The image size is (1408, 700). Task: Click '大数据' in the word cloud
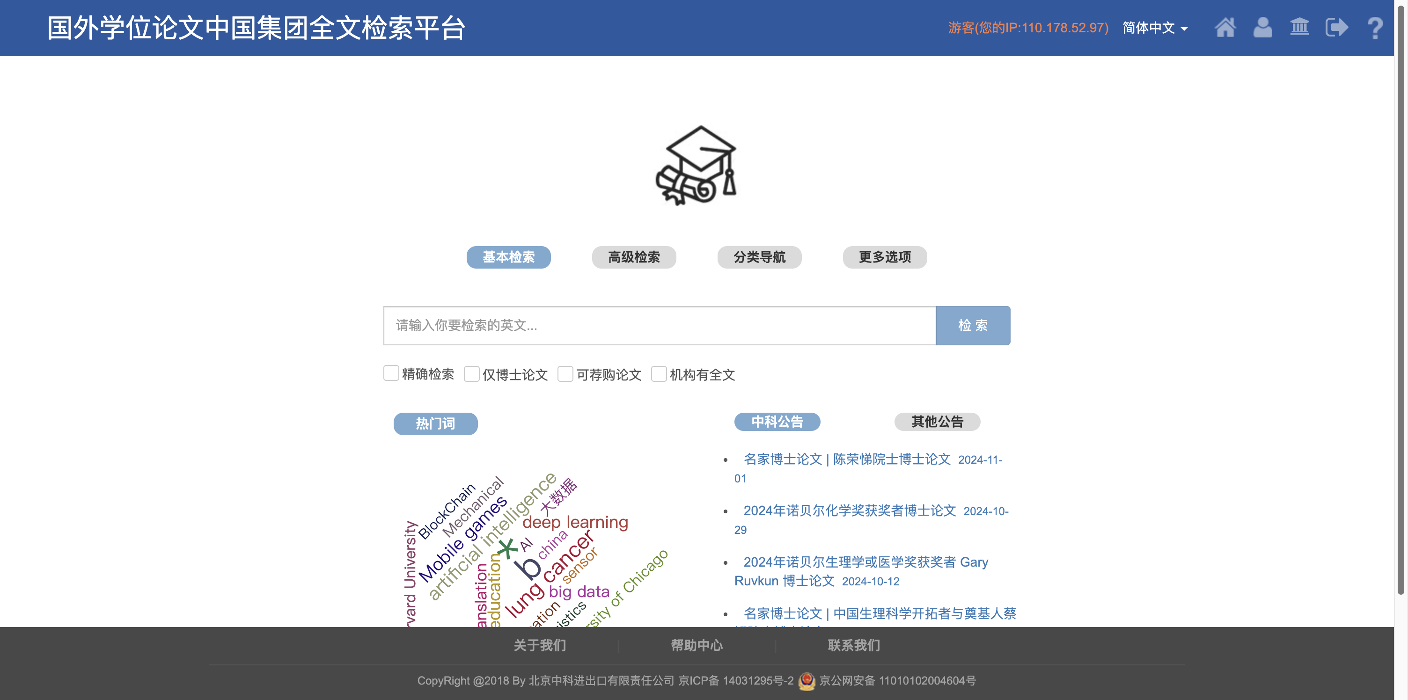coord(558,496)
